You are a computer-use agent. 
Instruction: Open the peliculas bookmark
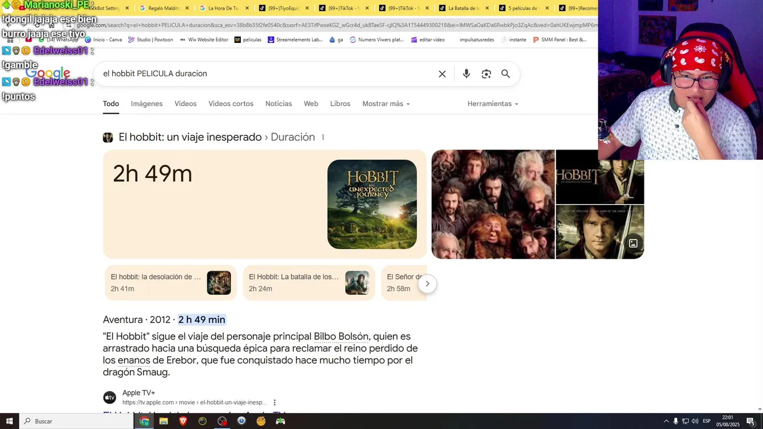[248, 40]
